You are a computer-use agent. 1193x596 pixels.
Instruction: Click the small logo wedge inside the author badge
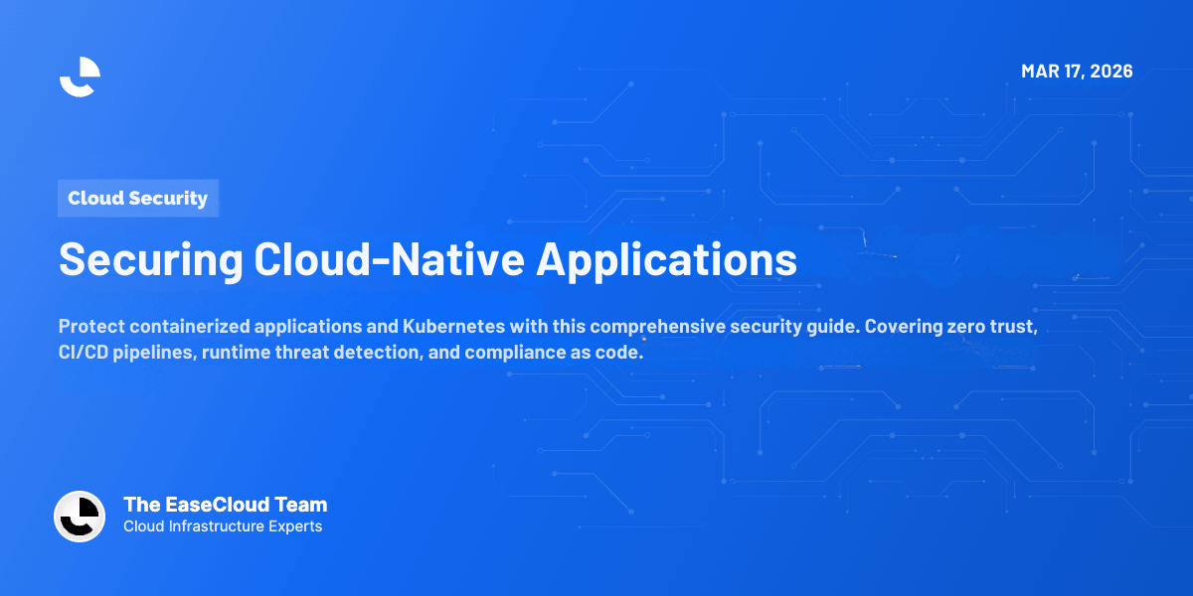(85, 509)
